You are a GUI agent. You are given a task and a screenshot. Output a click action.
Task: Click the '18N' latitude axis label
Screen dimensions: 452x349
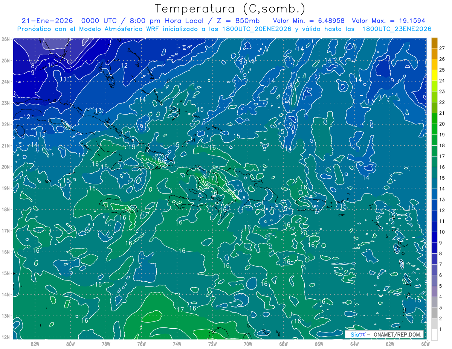(5, 209)
